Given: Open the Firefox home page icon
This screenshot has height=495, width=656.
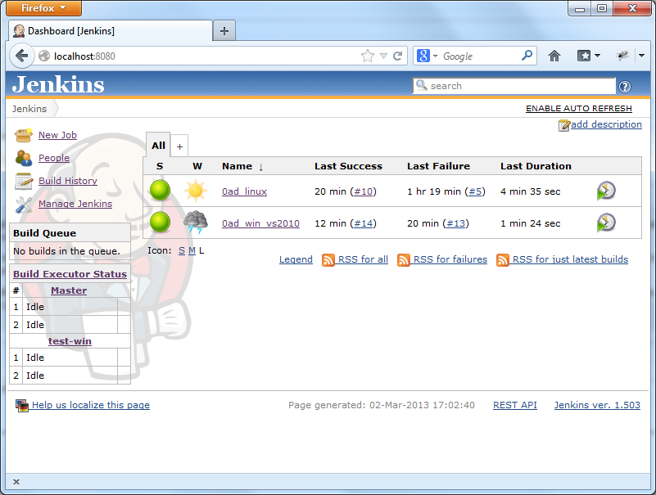Looking at the screenshot, I should pos(554,56).
